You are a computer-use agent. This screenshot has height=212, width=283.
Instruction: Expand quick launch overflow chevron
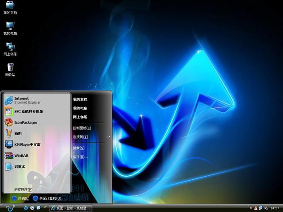coord(45,207)
